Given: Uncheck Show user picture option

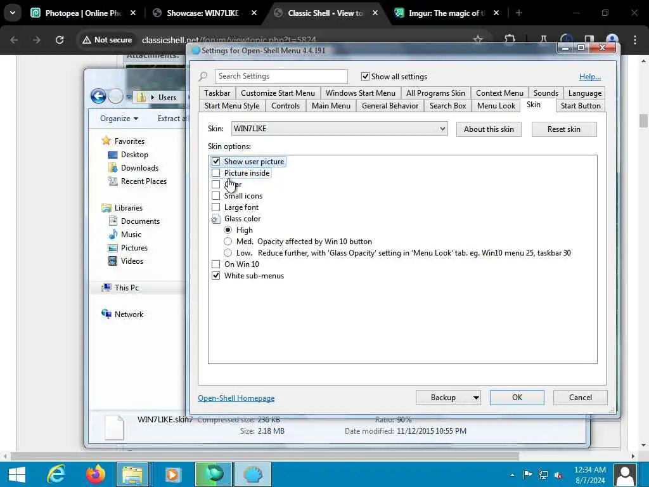Looking at the screenshot, I should pyautogui.click(x=215, y=162).
